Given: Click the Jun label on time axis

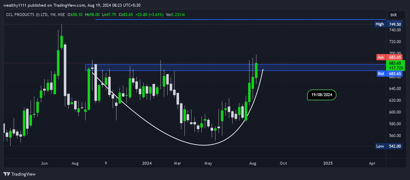Looking at the screenshot, I should (45, 163).
